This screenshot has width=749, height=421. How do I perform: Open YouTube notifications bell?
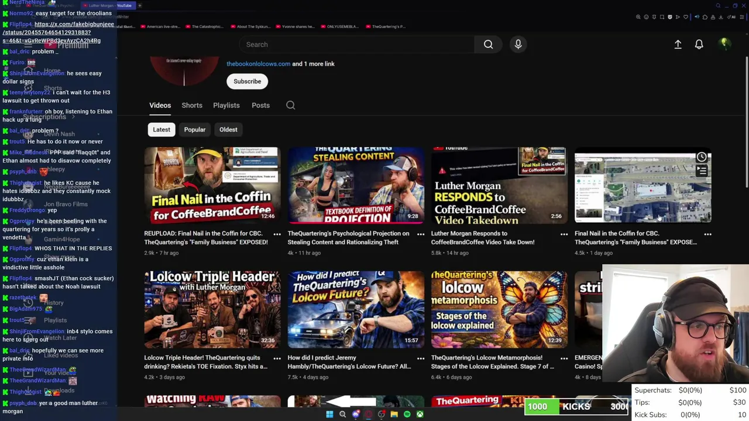(699, 44)
